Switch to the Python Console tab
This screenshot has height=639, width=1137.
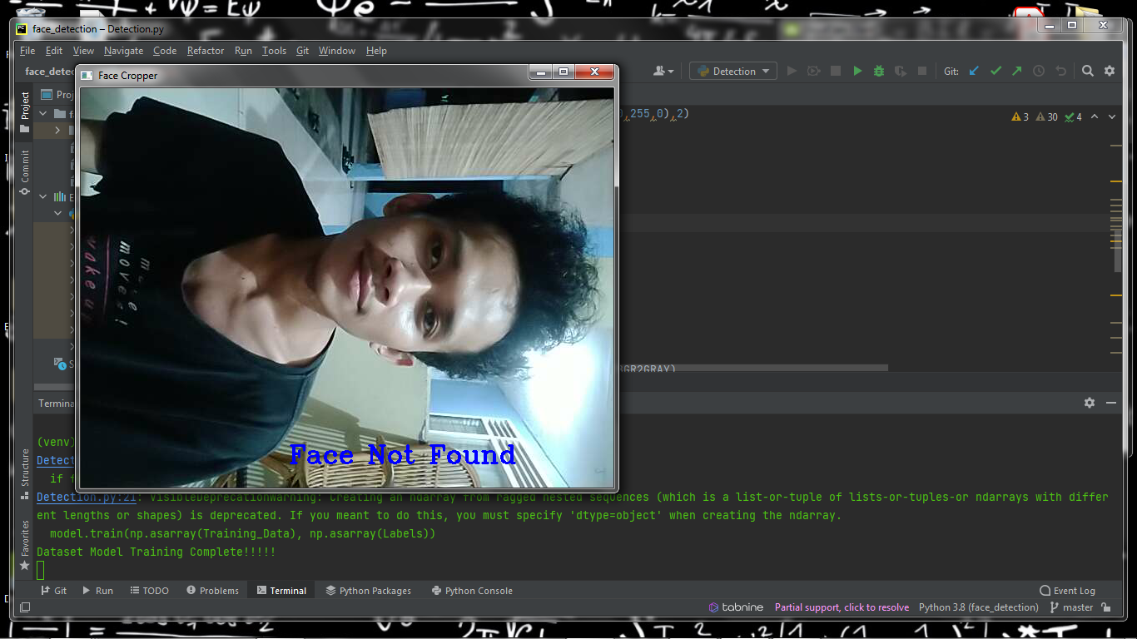(x=472, y=591)
